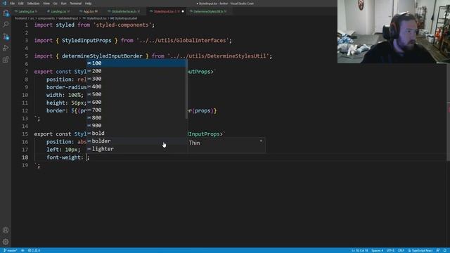The image size is (450, 253).
Task: Click the unsaved dot on StyledInput.tsx tab
Action: [183, 11]
